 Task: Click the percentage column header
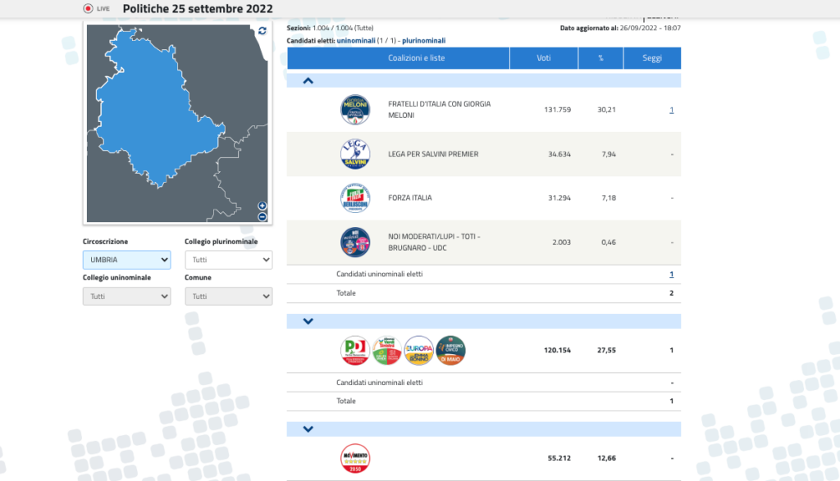click(601, 58)
